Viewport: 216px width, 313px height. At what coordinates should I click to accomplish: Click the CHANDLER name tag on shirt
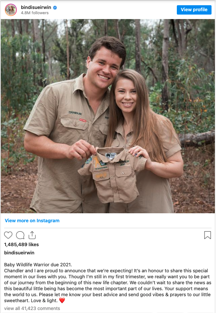75,113
